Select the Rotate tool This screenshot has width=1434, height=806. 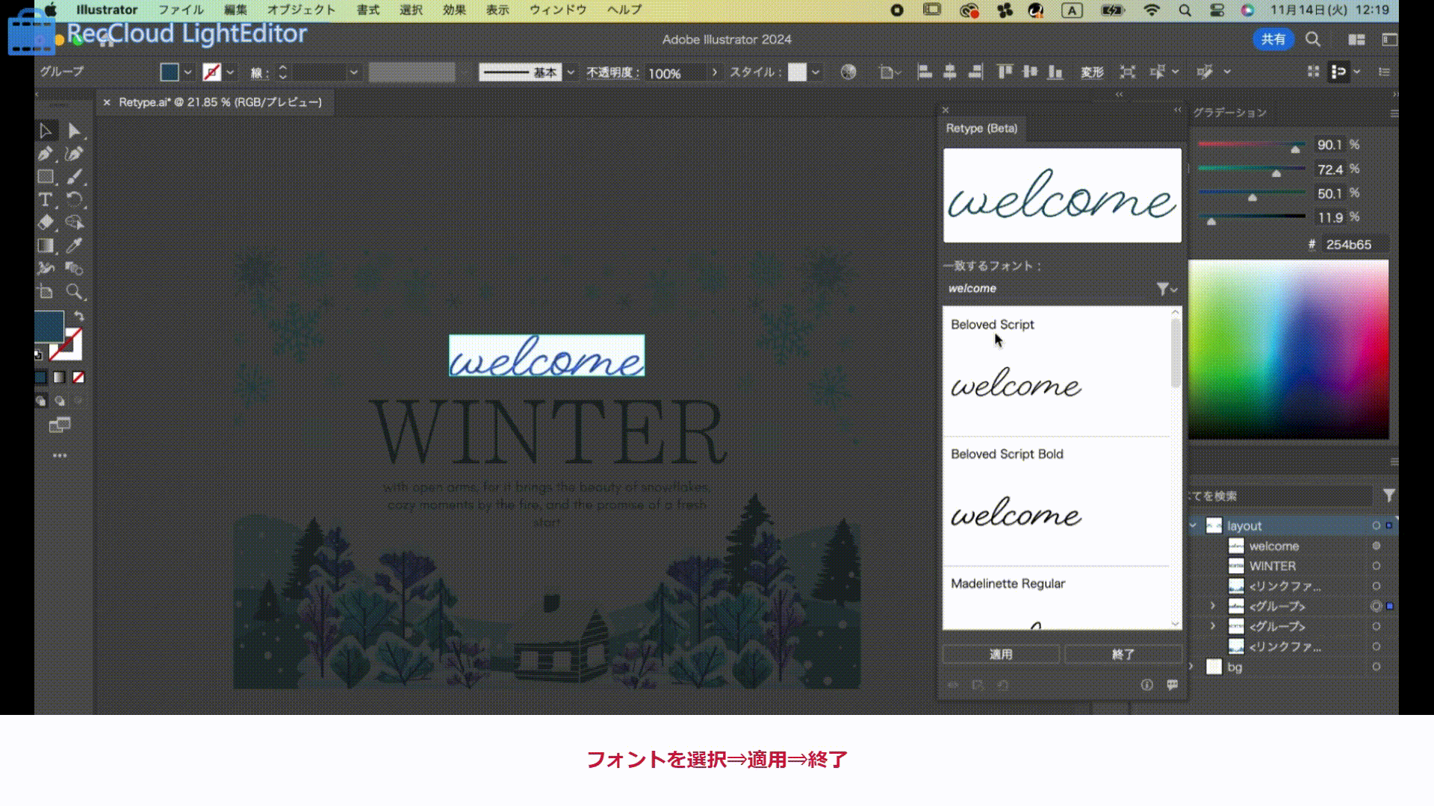(75, 199)
